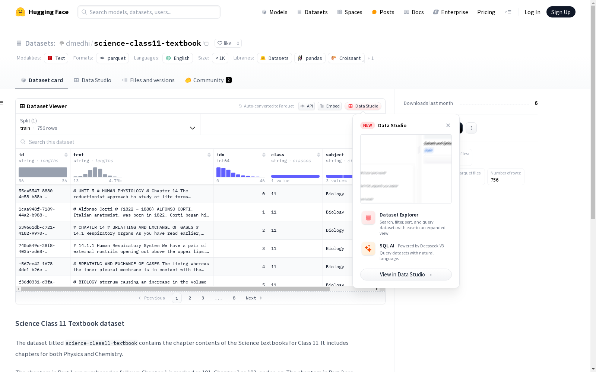
Task: Select the class column value bar
Action: tap(295, 176)
